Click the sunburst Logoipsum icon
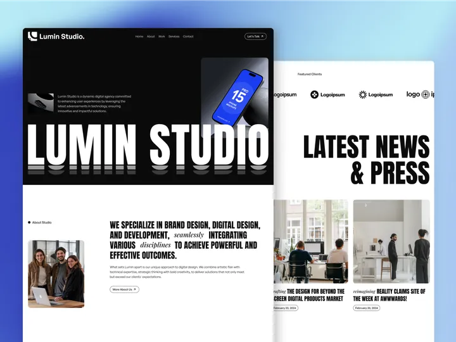The height and width of the screenshot is (342, 456). click(x=363, y=94)
